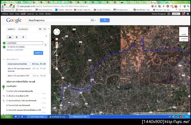Click the add destination link under inputs
191x125 pixels.
(x=11, y=50)
